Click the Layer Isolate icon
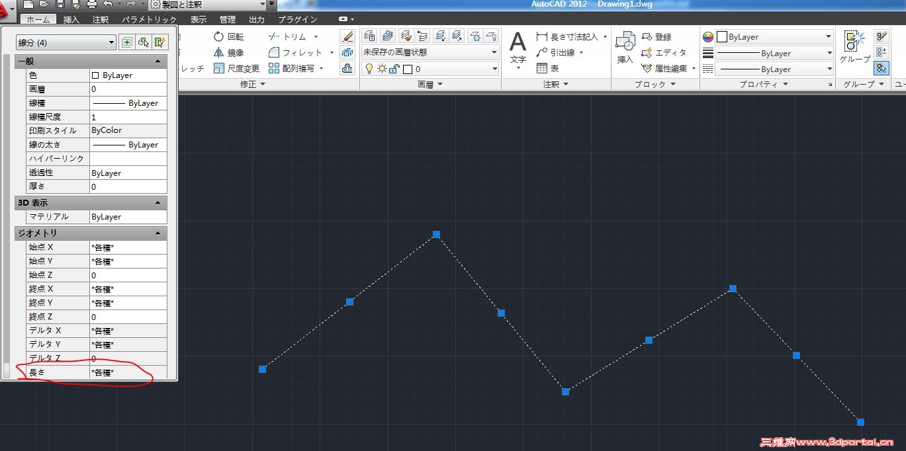The image size is (906, 451). (x=439, y=36)
